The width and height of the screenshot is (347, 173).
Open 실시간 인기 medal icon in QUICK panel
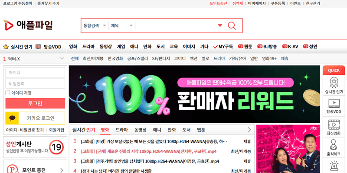point(334,82)
